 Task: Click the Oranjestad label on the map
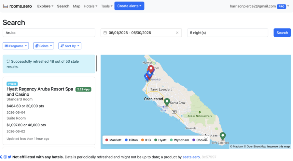(x=153, y=99)
